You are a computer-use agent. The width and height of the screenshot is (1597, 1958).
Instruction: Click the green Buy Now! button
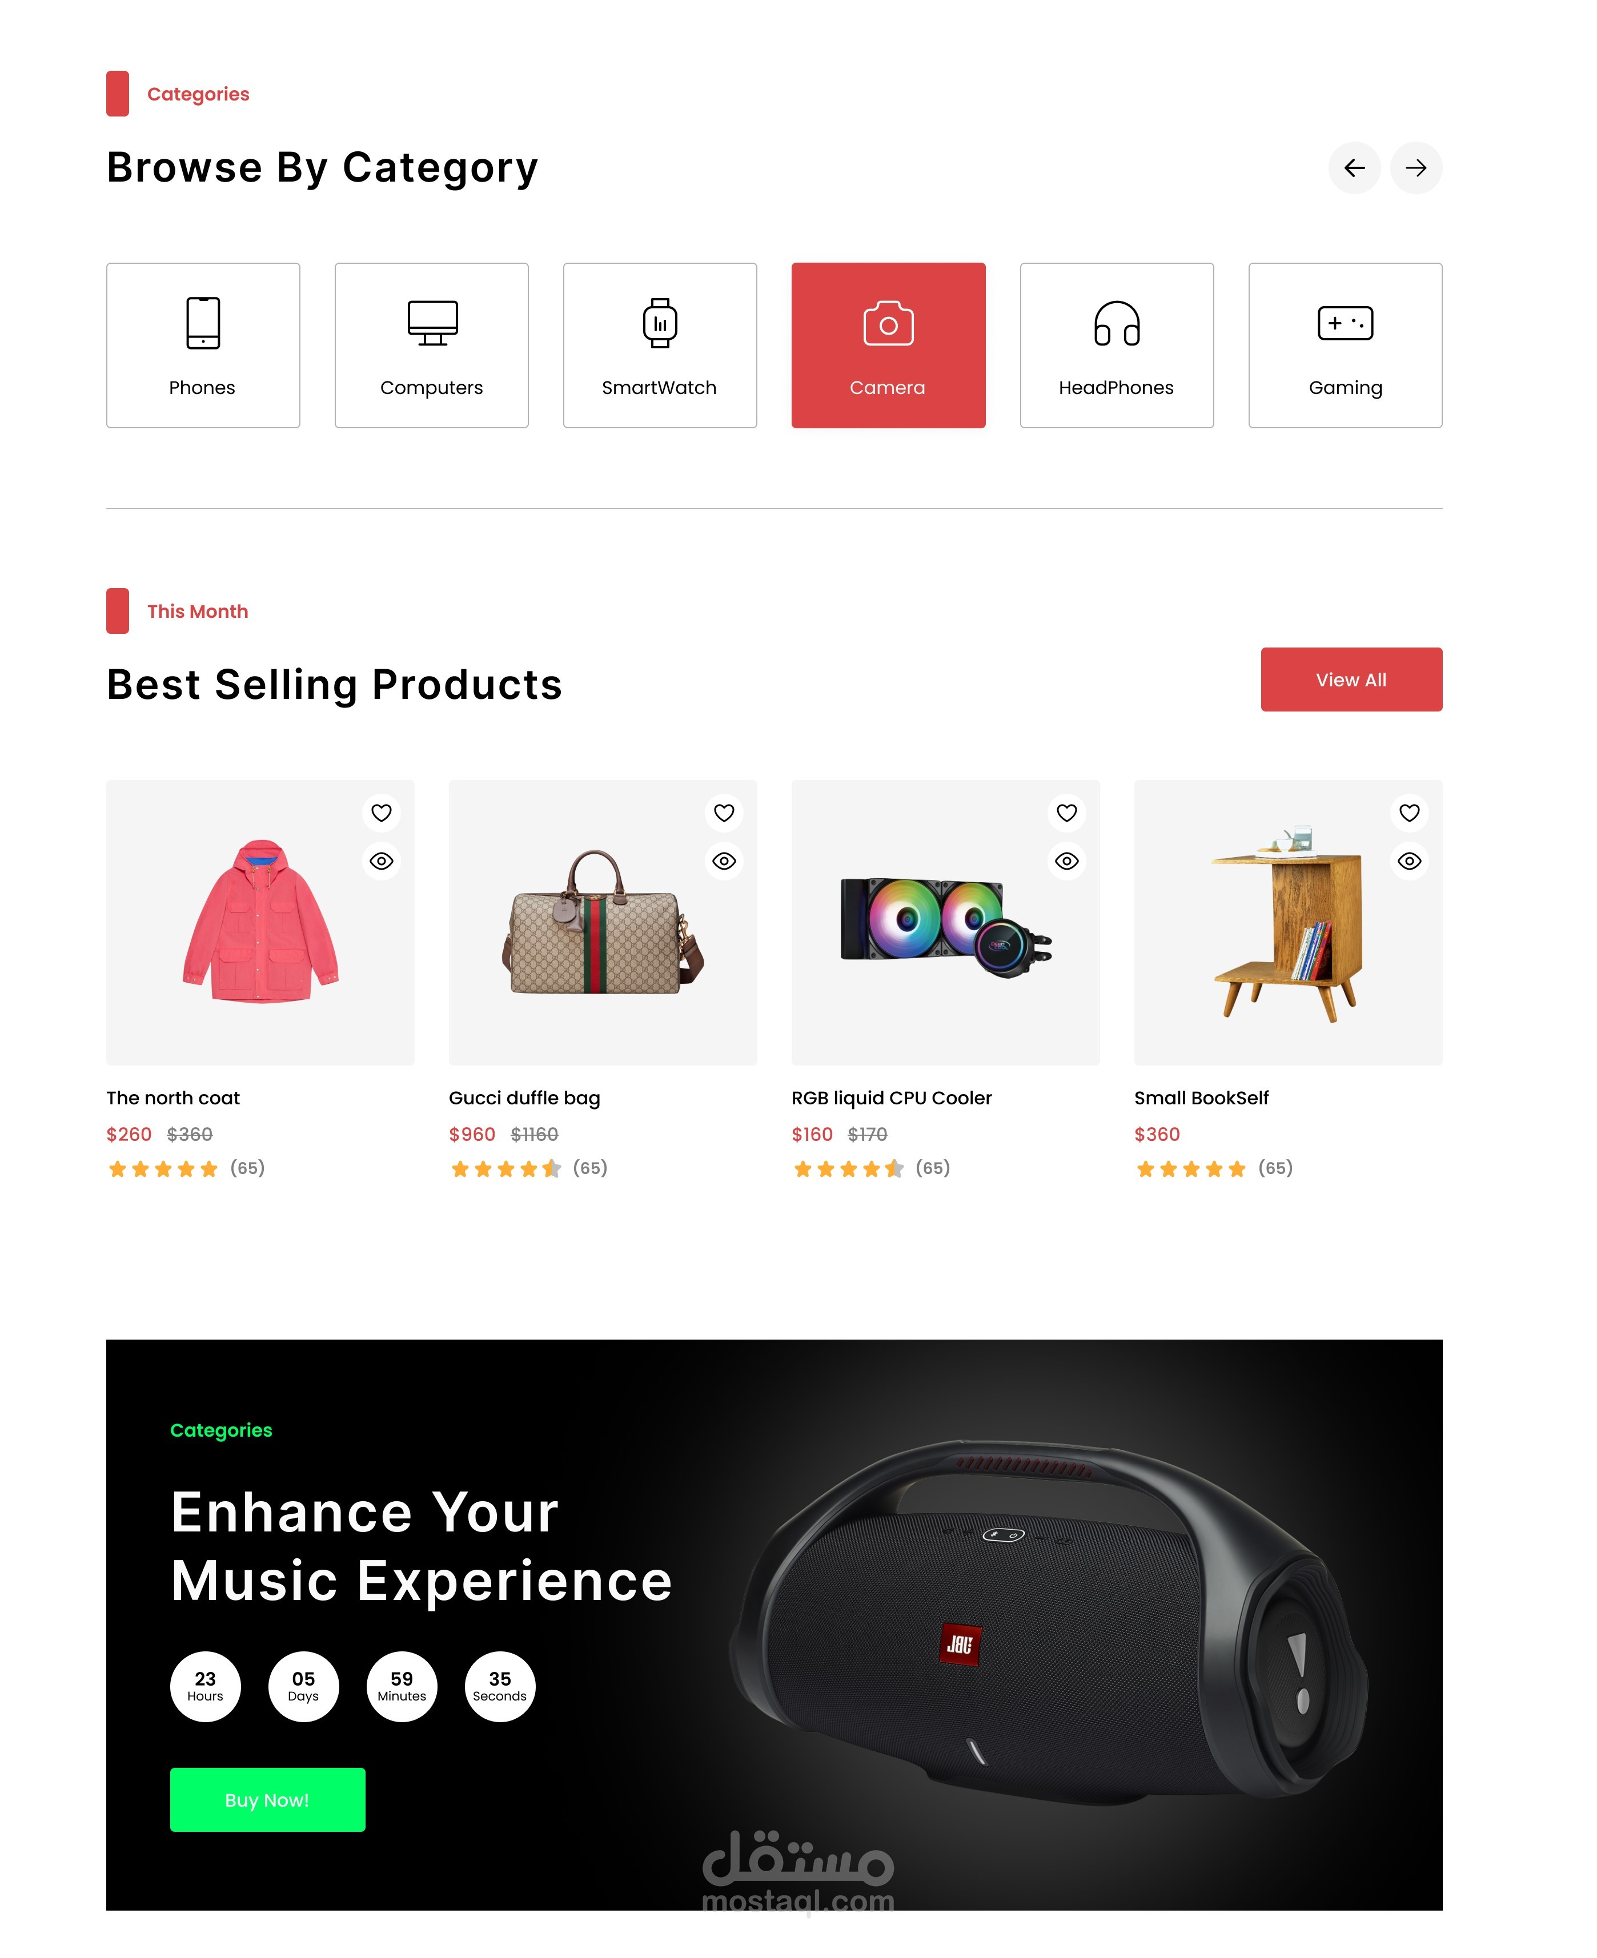point(268,1800)
